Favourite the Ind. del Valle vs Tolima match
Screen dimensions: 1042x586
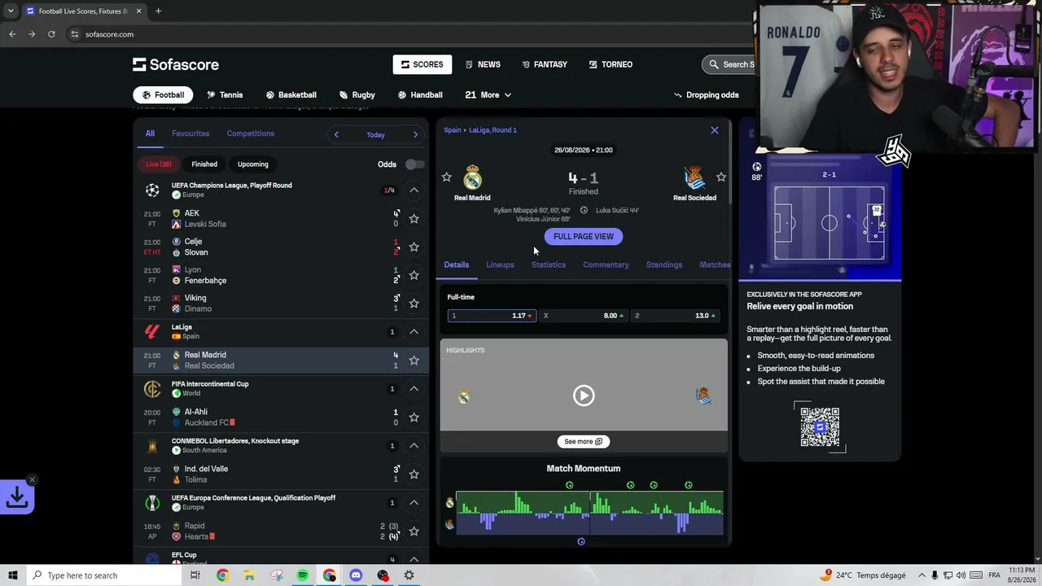(414, 474)
